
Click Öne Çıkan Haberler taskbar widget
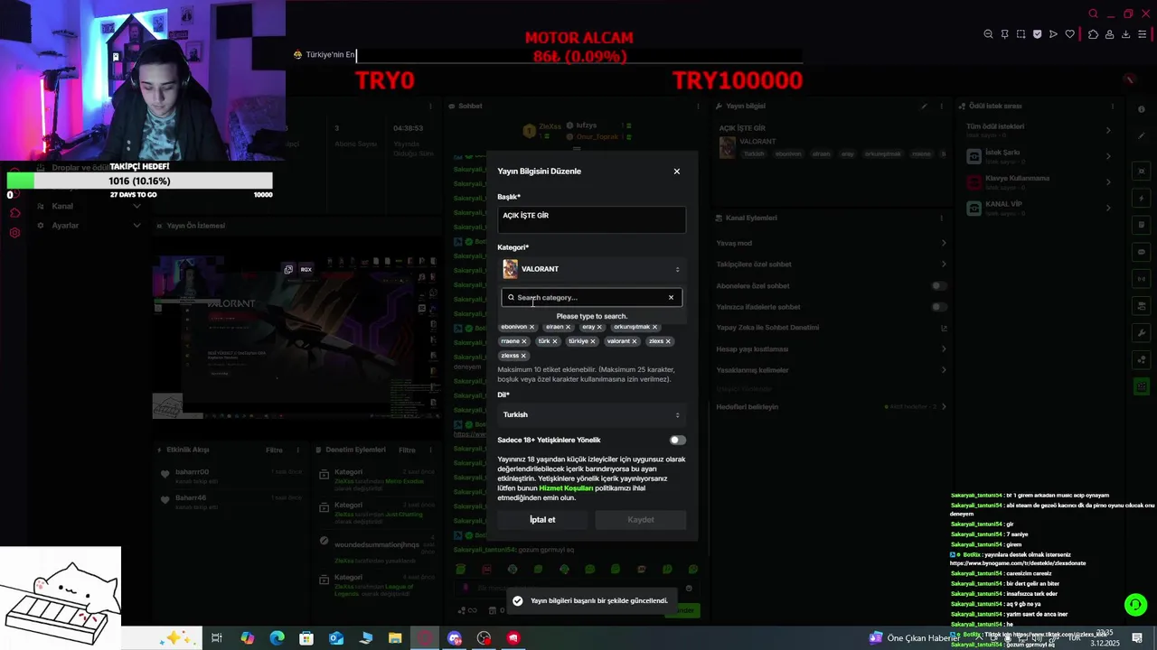915,638
